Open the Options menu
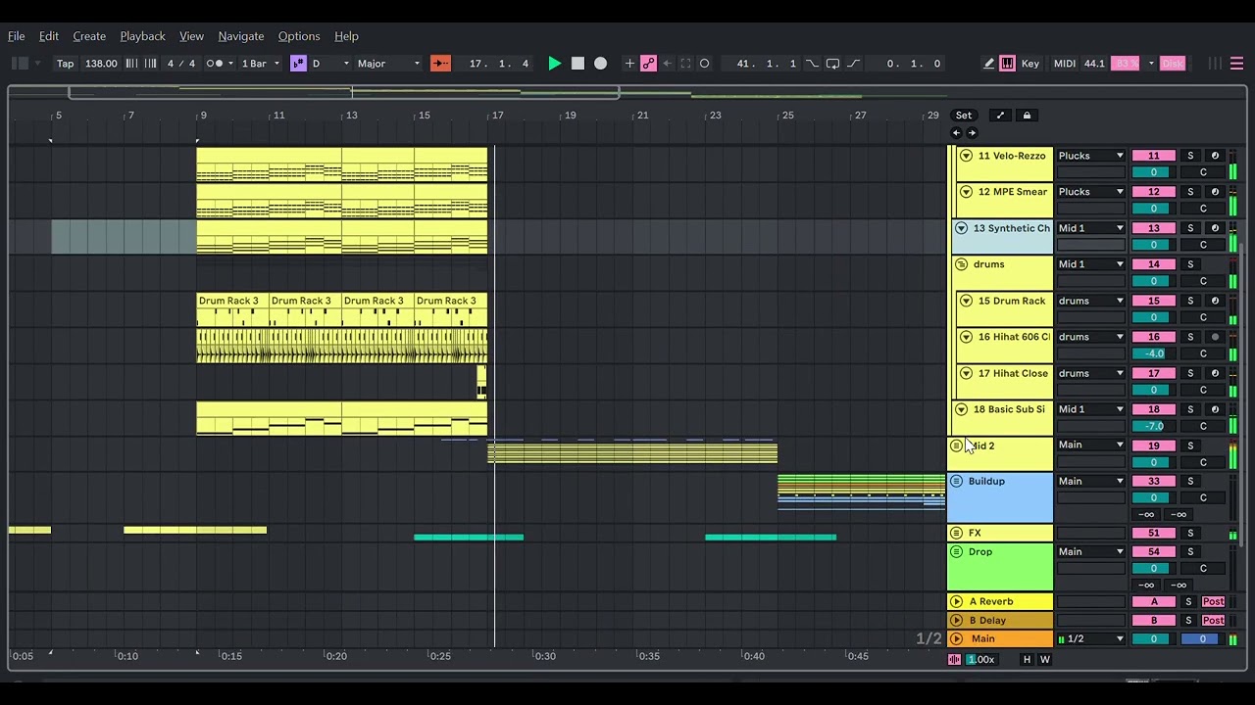1255x705 pixels. coord(299,36)
